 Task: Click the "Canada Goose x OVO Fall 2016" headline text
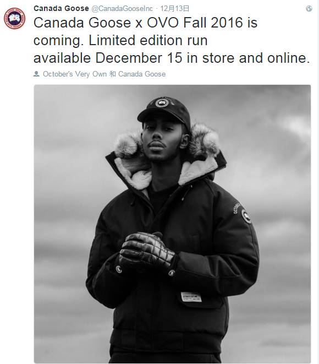click(139, 23)
